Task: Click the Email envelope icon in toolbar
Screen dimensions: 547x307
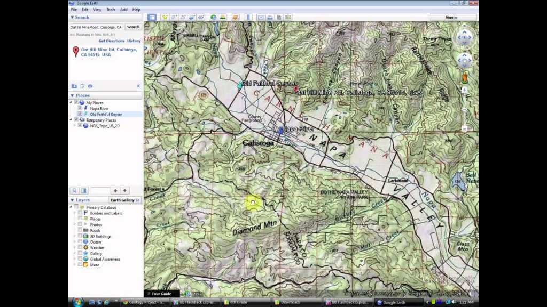Action: coord(261,18)
